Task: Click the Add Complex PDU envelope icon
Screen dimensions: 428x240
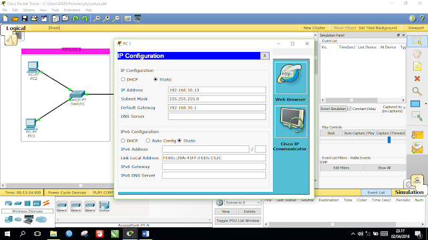Action: pos(417,148)
